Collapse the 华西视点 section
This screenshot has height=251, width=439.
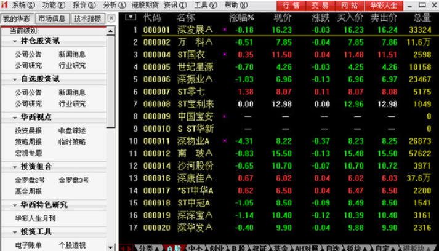pyautogui.click(x=15, y=117)
